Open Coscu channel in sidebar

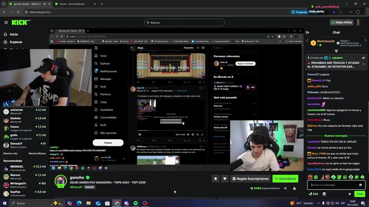25,128
